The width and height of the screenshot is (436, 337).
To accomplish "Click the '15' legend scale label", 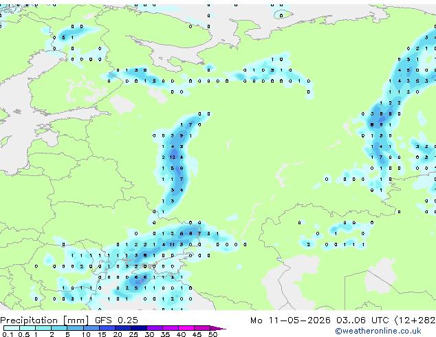I will coord(102,334).
